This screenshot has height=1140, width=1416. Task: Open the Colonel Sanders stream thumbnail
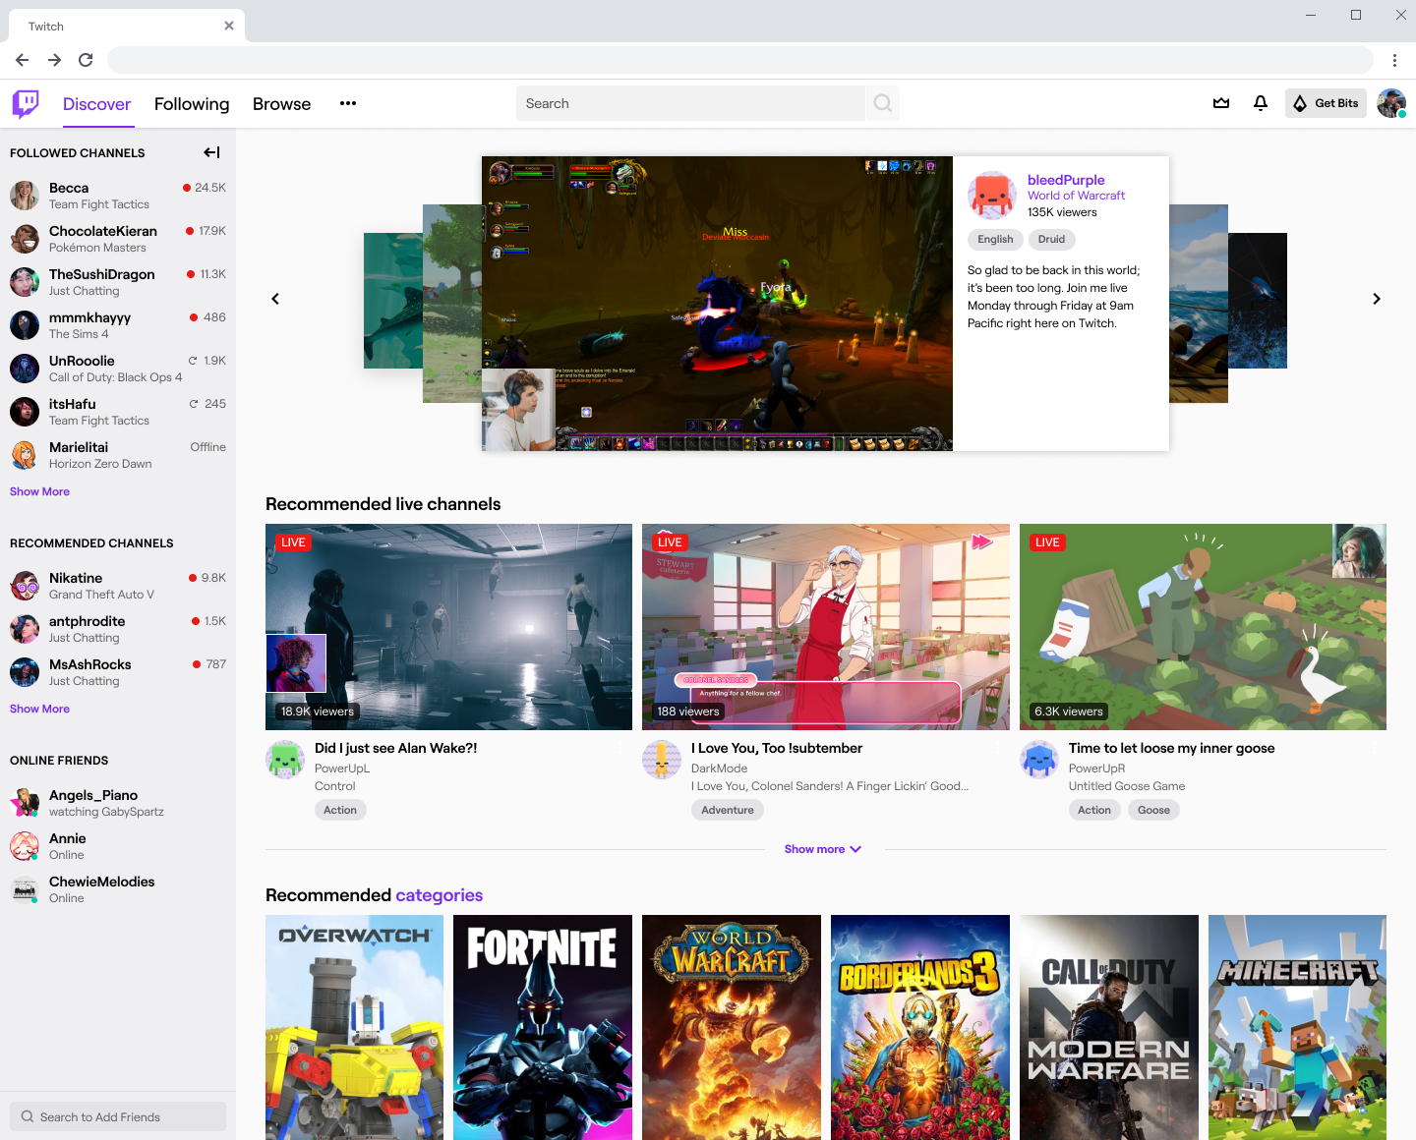point(826,627)
